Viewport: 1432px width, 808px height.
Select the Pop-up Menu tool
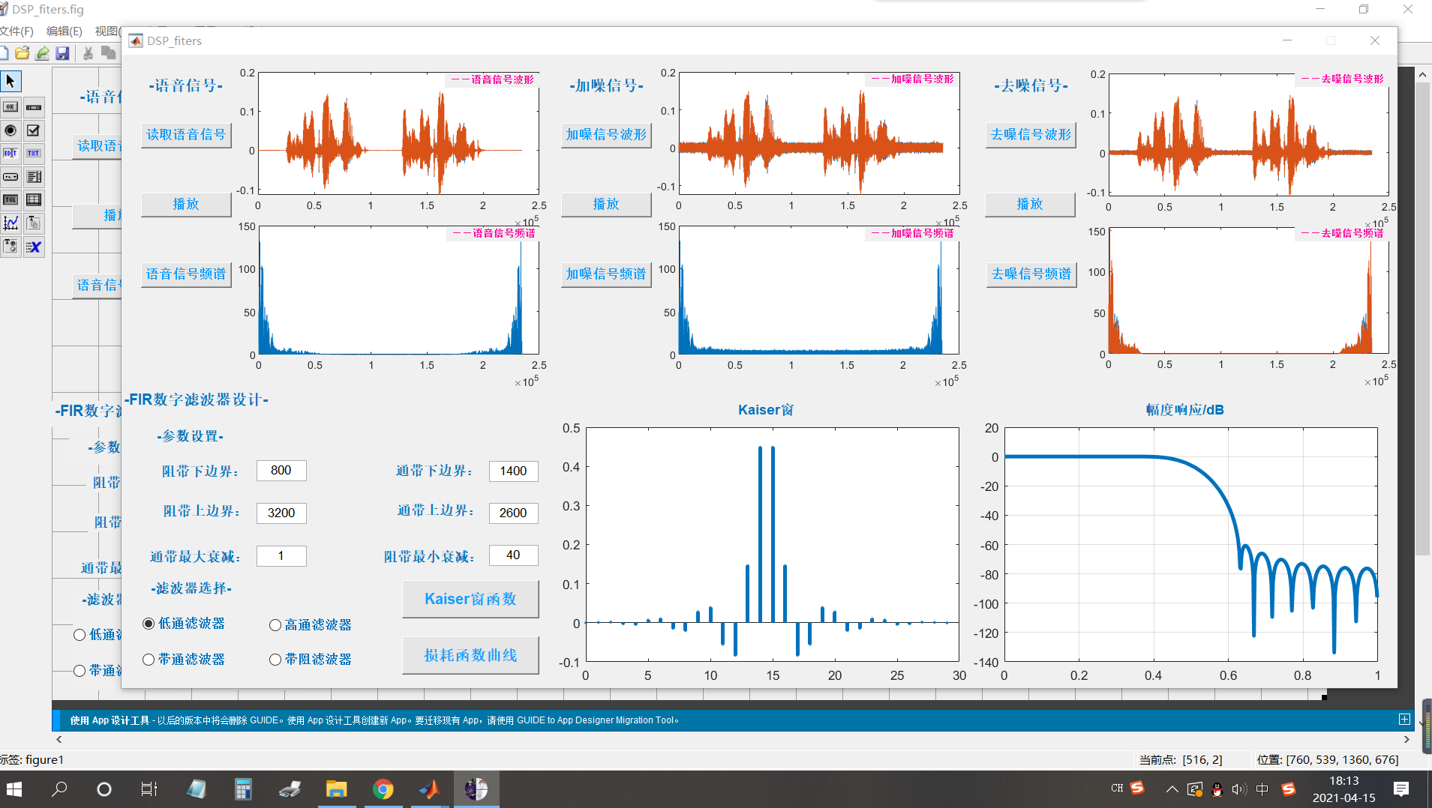coord(11,177)
